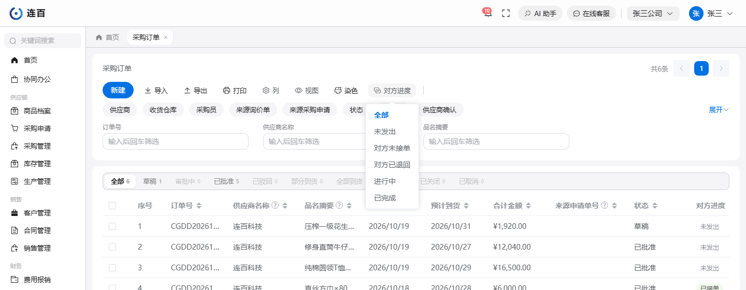Switch to the 全部 6 status tab
The width and height of the screenshot is (746, 290).
pyautogui.click(x=120, y=181)
